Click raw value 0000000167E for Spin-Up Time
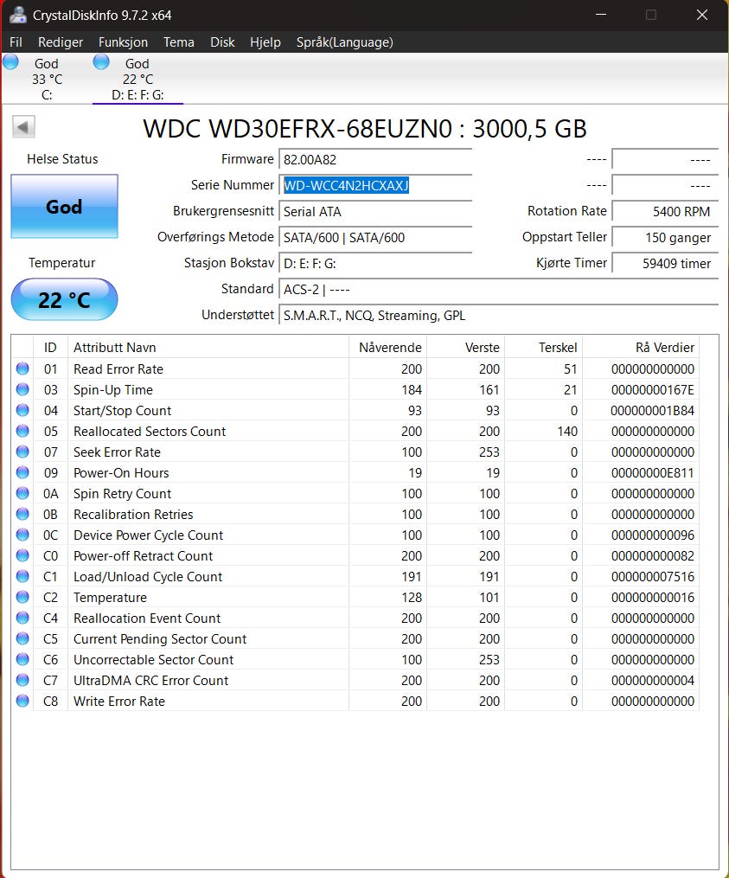The height and width of the screenshot is (878, 729). [x=652, y=390]
